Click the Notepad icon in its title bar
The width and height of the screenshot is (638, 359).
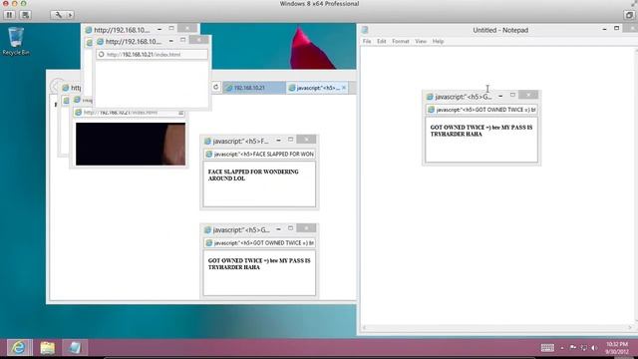point(365,30)
